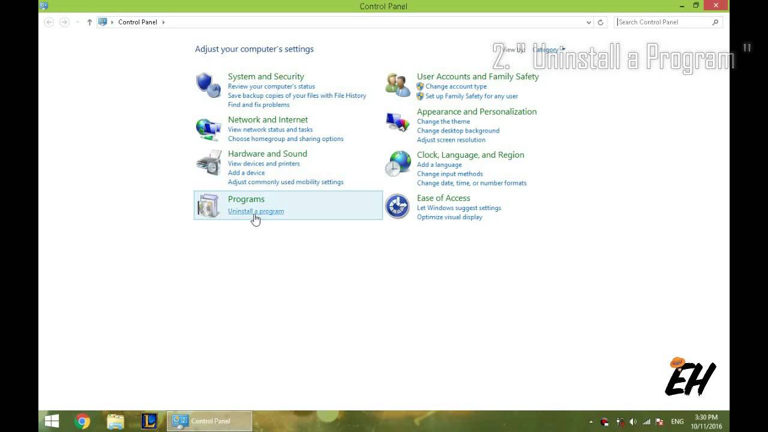Click the volume speaker tray icon
The image size is (768, 432).
[x=633, y=422]
